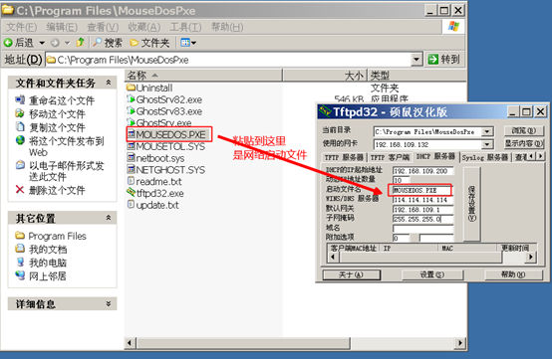This screenshot has width=552, height=359.
Task: Click the 显示内容(D) button in Tftpd32
Action: pos(524,143)
